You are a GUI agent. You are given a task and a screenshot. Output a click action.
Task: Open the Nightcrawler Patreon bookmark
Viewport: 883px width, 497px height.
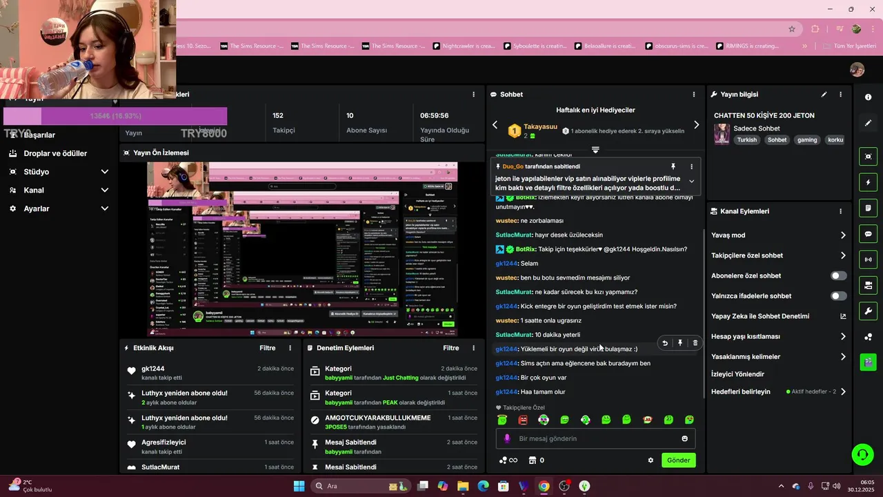(x=464, y=46)
